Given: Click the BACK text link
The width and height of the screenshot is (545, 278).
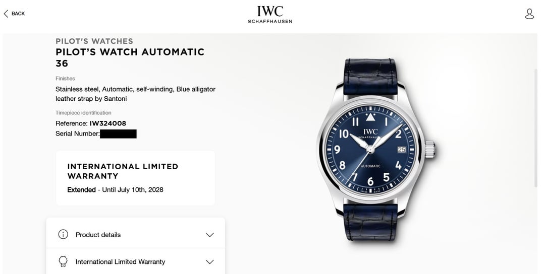Looking at the screenshot, I should (x=18, y=14).
